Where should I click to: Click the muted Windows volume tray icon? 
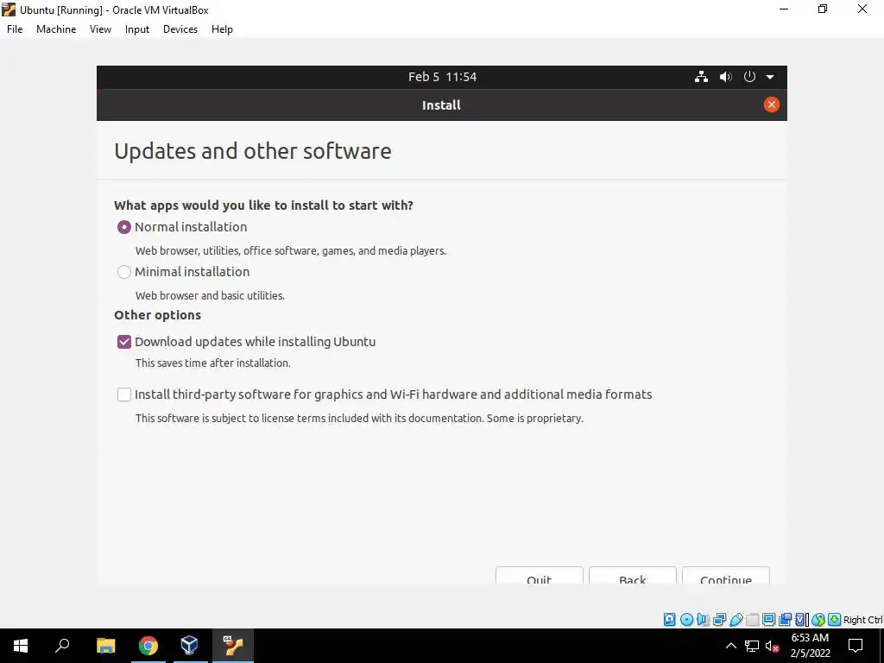pyautogui.click(x=773, y=646)
